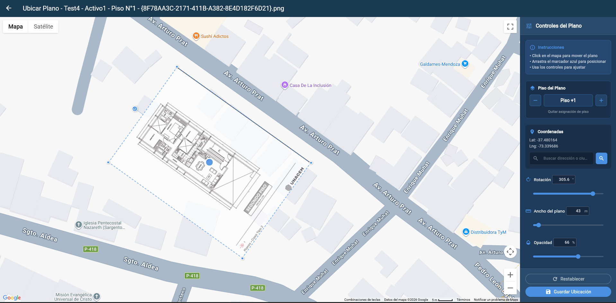Switch to Satélite view
This screenshot has height=303, width=616.
43,27
